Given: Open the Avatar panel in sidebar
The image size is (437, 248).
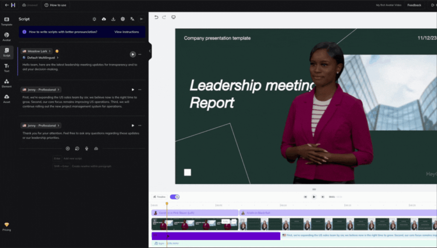Looking at the screenshot, I should click(x=6, y=36).
